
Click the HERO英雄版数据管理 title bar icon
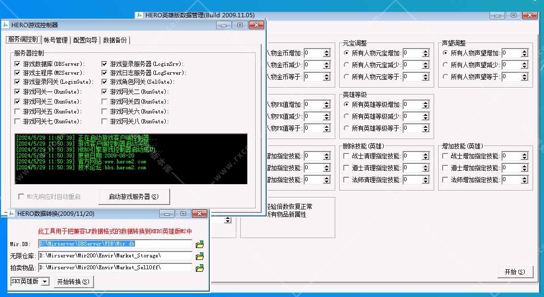click(x=139, y=15)
